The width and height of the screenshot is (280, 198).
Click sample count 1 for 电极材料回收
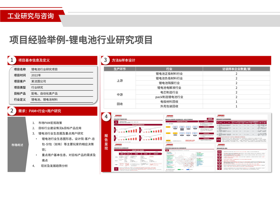coord(237,101)
